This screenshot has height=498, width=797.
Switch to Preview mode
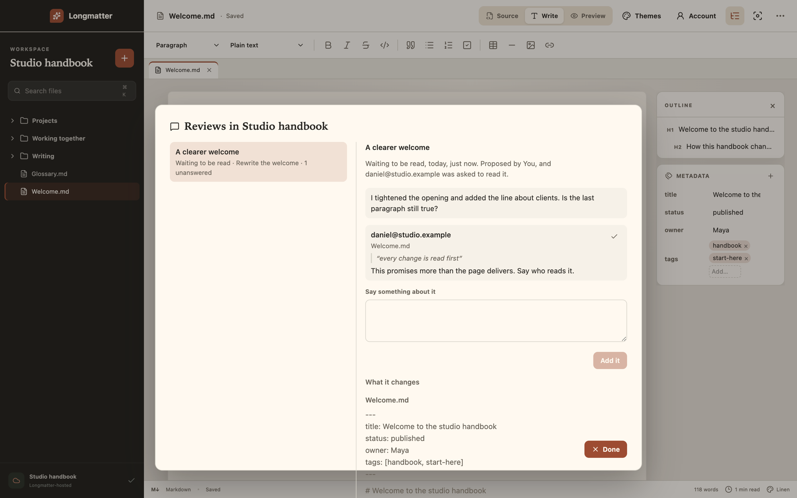click(x=588, y=16)
